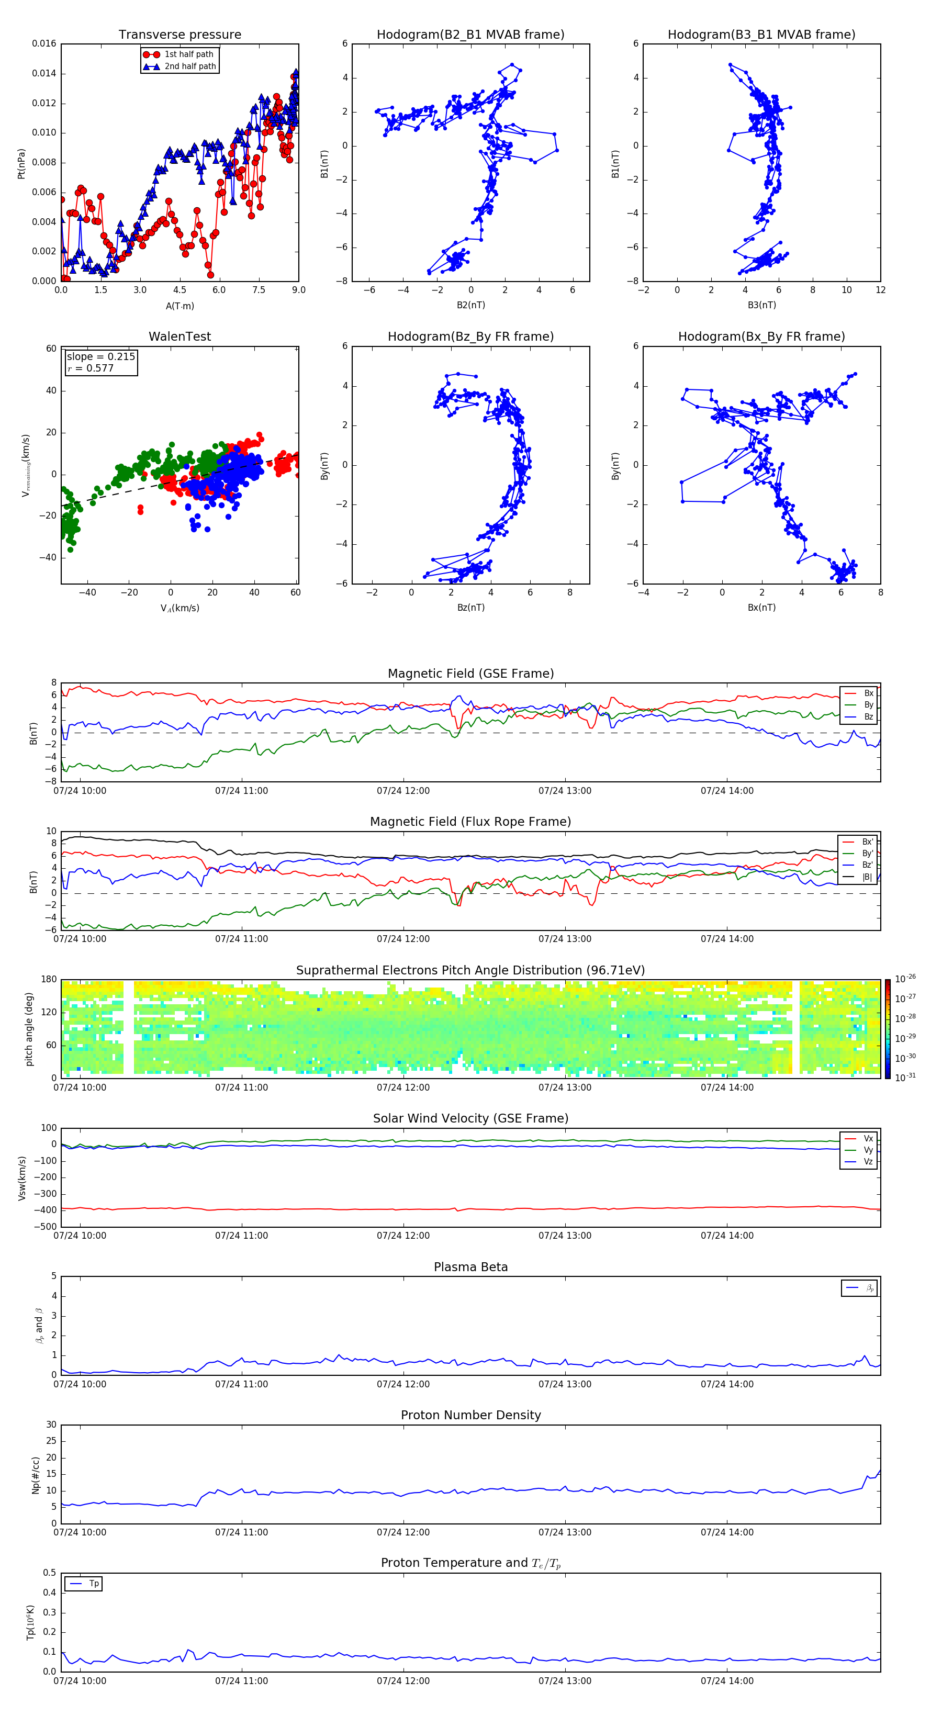
Task: Select the V_remaining(km/s) y-axis label
Action: point(26,465)
